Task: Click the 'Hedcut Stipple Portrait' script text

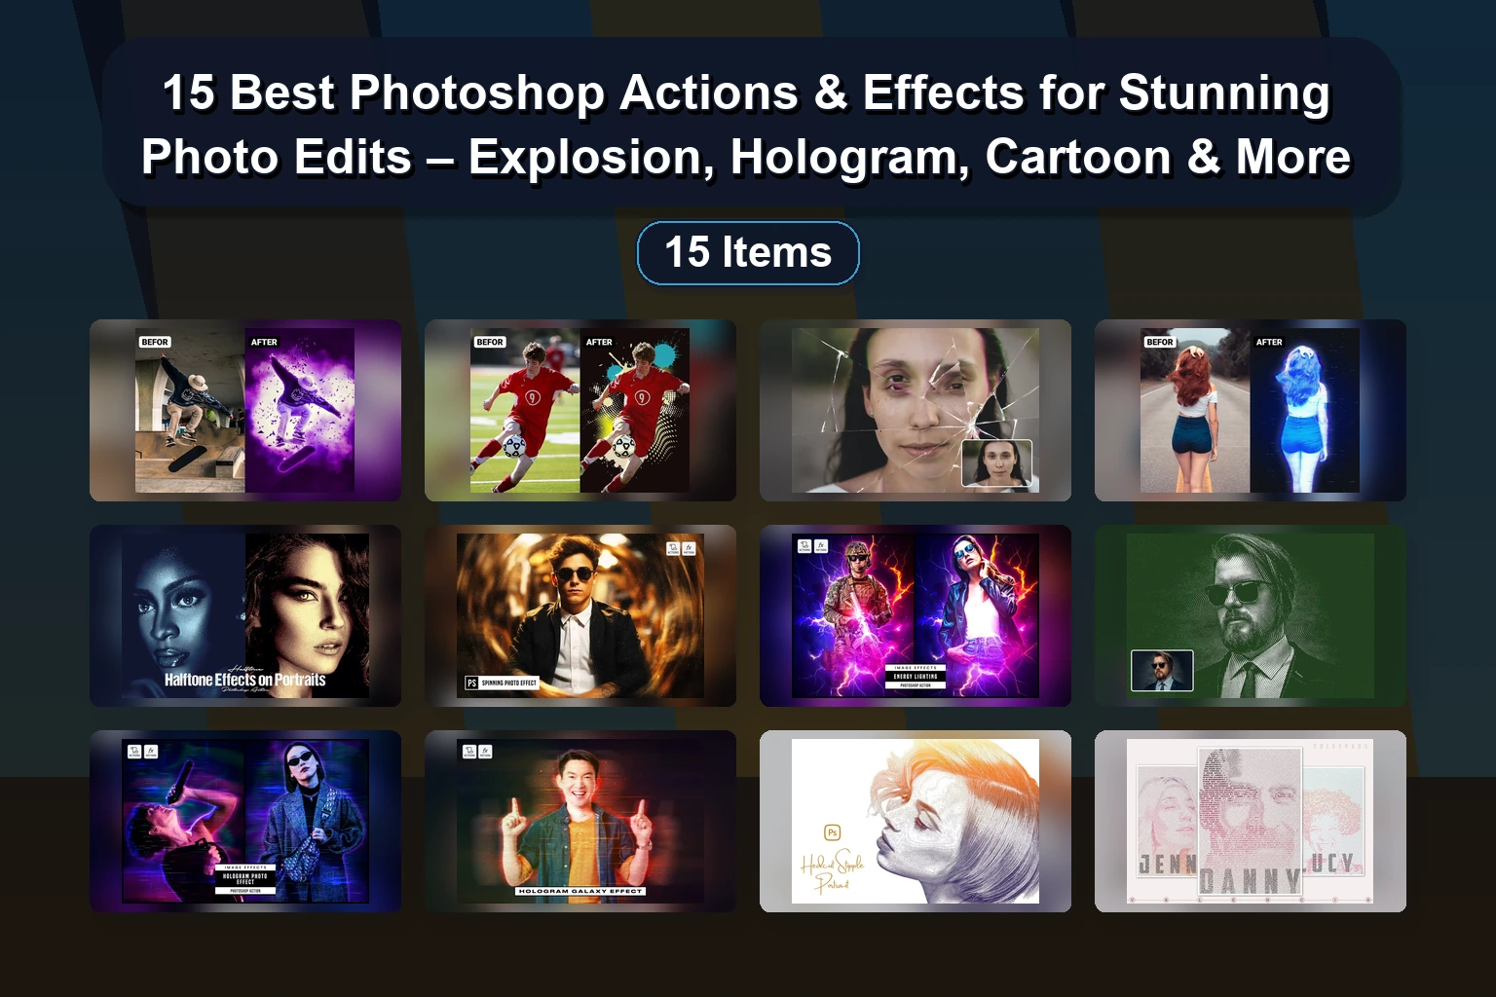Action: click(x=832, y=869)
